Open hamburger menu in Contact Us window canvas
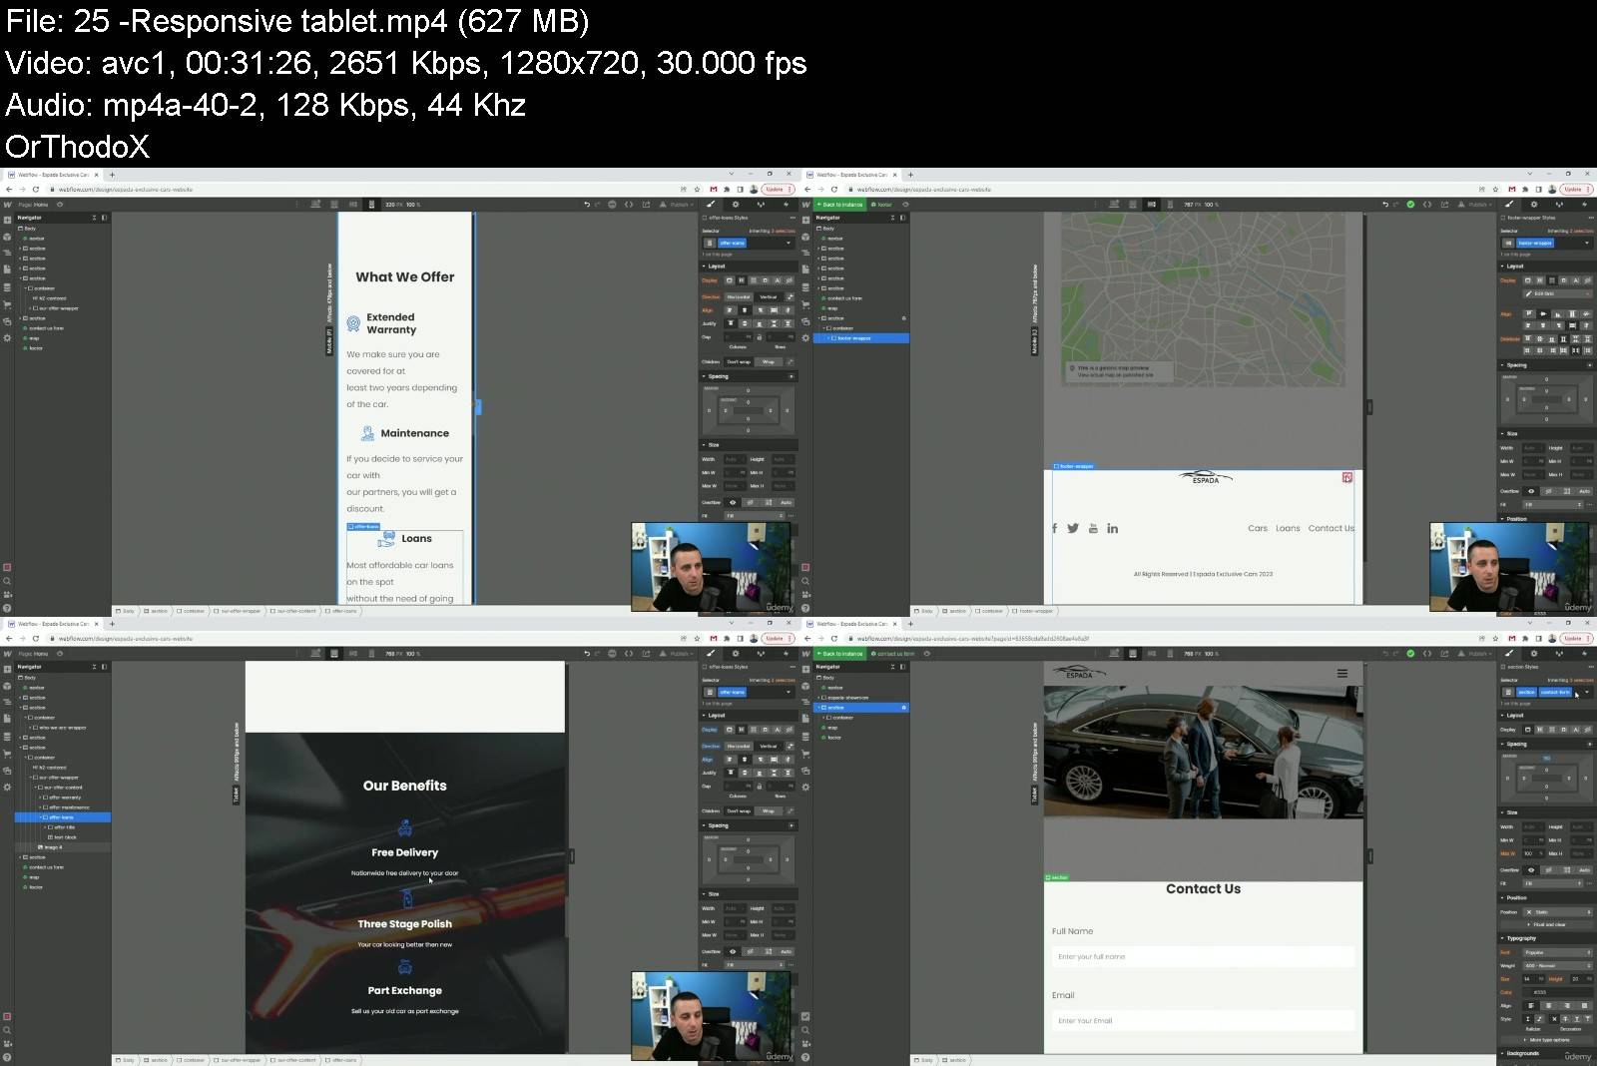The height and width of the screenshot is (1066, 1597). [x=1342, y=674]
